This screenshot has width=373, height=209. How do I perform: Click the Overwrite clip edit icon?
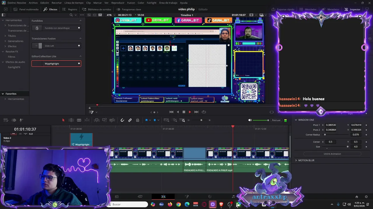click(x=104, y=120)
